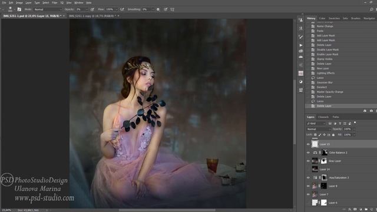
Task: Open symmetry paint options icon
Action: point(173,9)
